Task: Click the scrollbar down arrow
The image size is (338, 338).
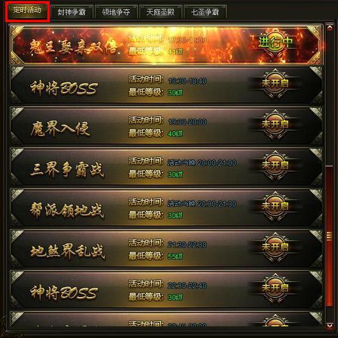Action: pos(330,326)
